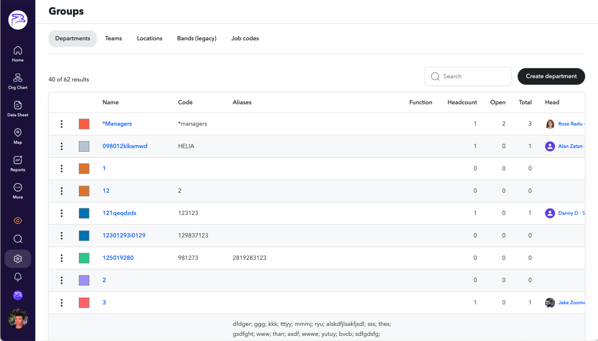Open notifications bell icon
The height and width of the screenshot is (341, 598).
point(18,277)
